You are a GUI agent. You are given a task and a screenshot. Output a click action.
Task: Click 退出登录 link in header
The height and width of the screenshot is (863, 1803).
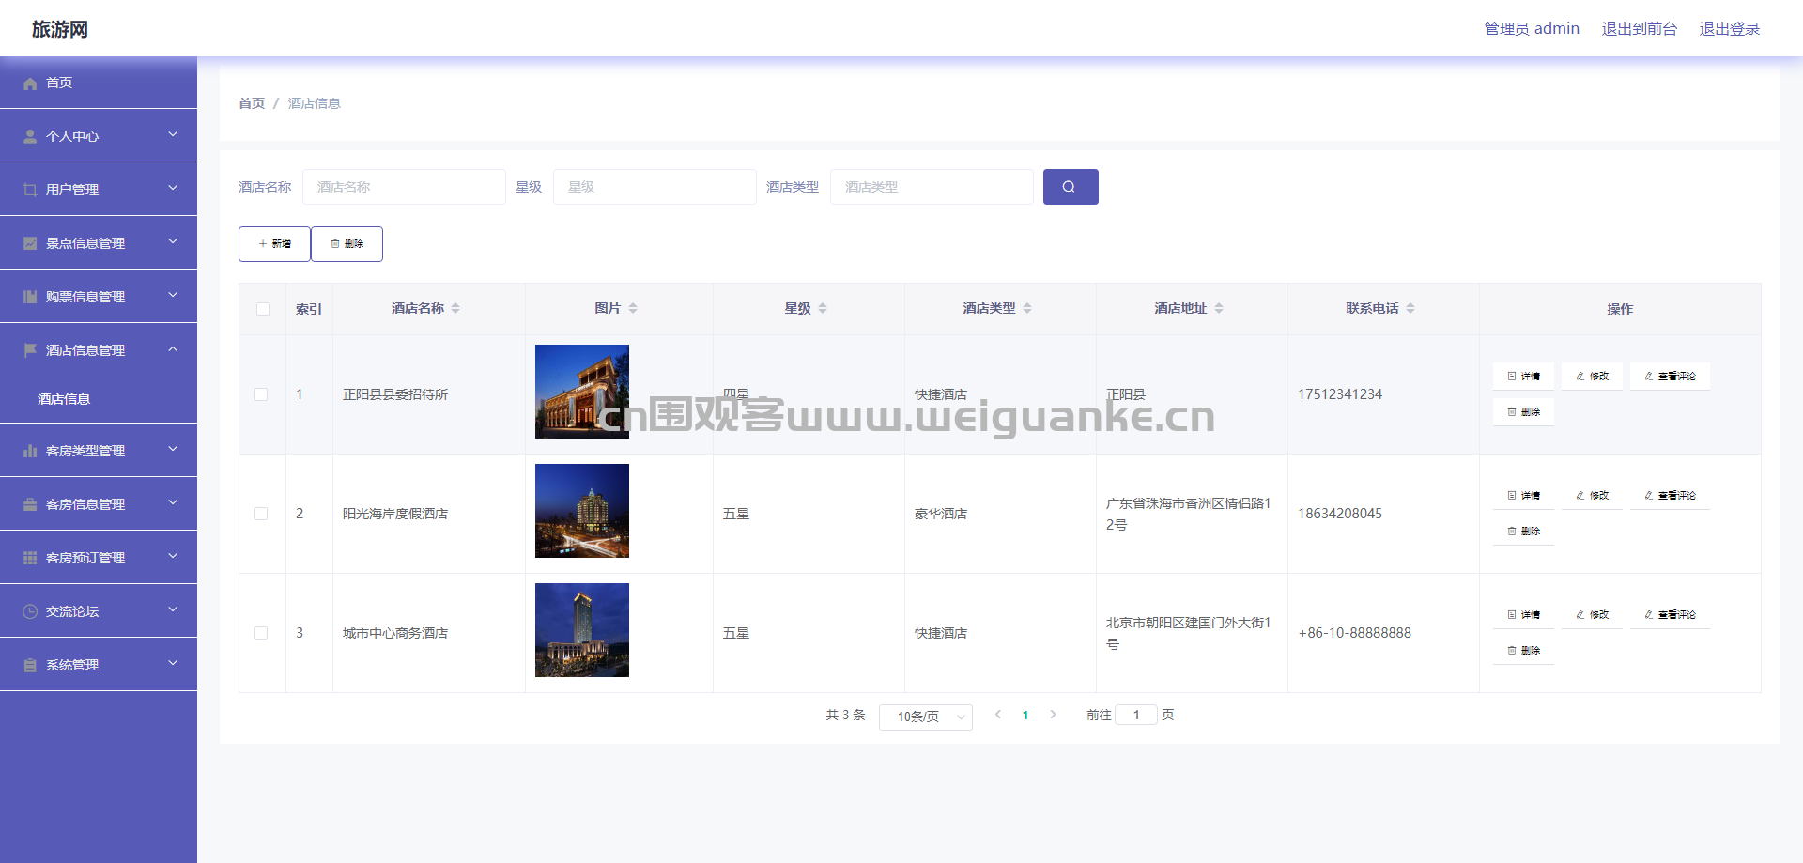pyautogui.click(x=1730, y=29)
